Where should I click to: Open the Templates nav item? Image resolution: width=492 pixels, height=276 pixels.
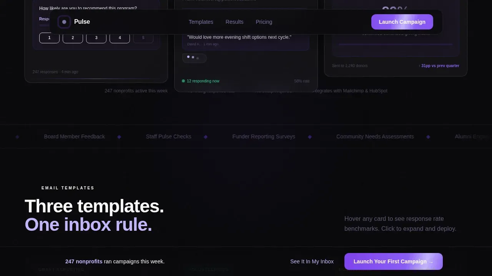[x=201, y=22]
